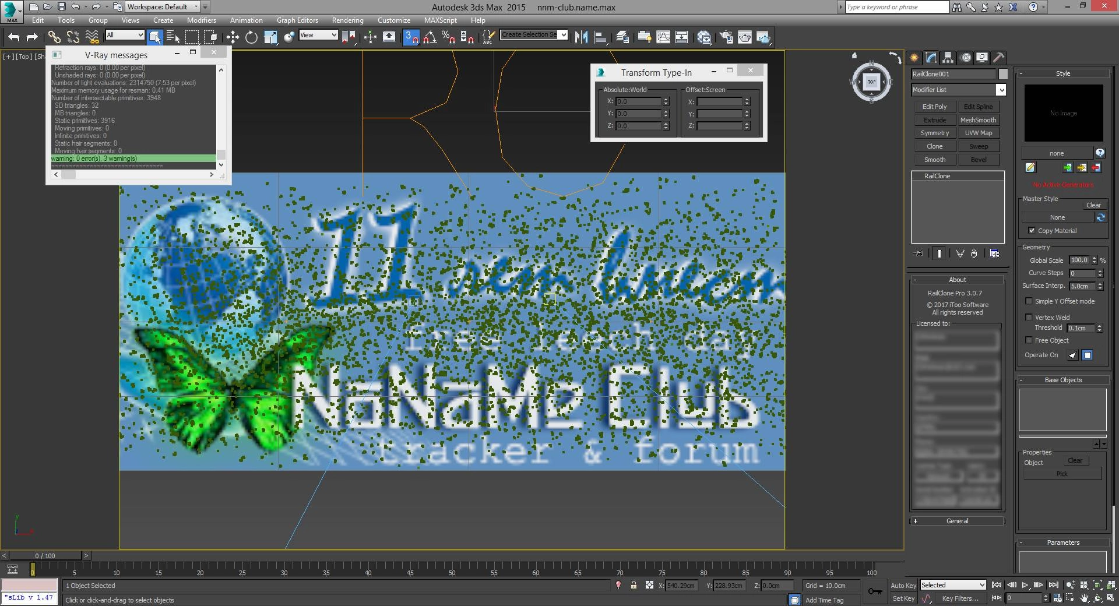The height and width of the screenshot is (606, 1119).
Task: Click the Global Scale value field
Action: pos(1079,260)
